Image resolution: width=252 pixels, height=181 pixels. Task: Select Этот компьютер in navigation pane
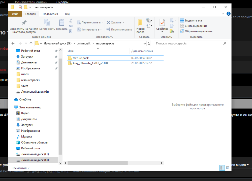[30, 107]
